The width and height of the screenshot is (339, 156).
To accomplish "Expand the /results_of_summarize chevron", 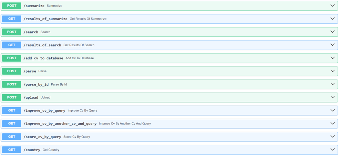I will coord(332,19).
